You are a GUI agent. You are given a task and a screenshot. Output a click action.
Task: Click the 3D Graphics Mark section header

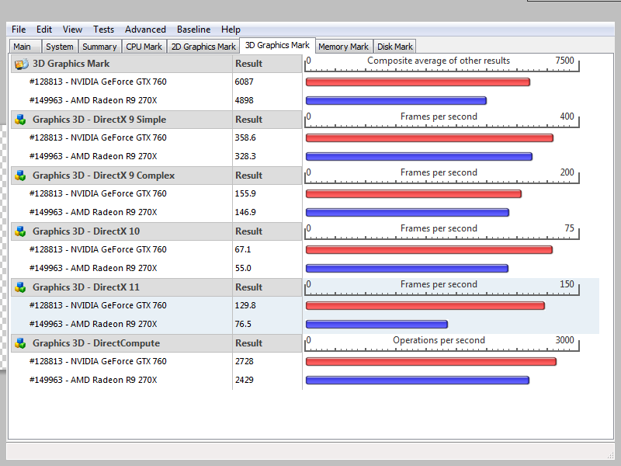pos(121,64)
